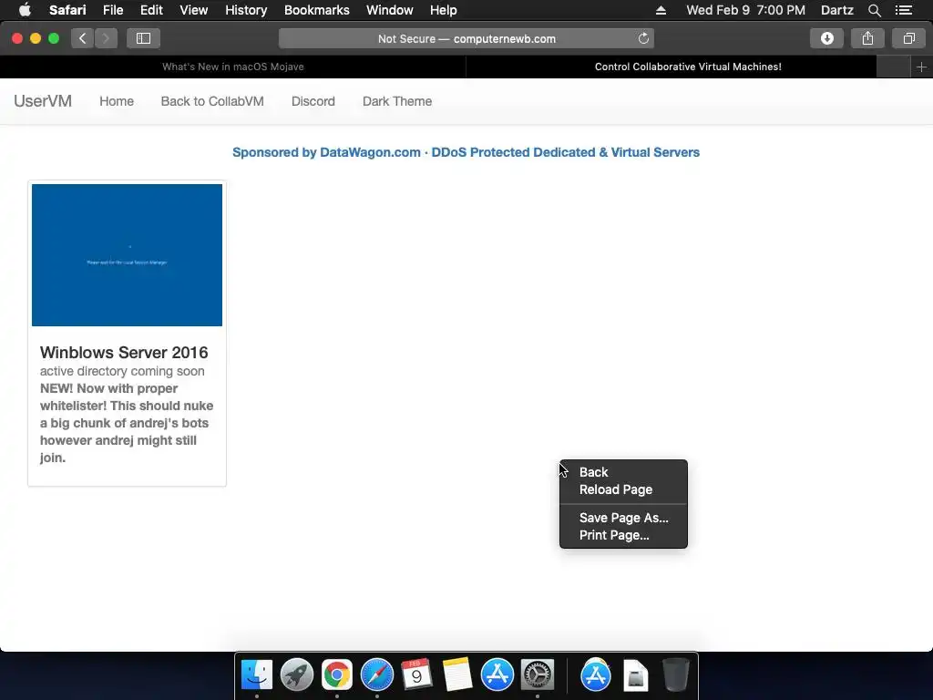The height and width of the screenshot is (700, 933).
Task: Click the Safari forward navigation arrow
Action: [106, 38]
